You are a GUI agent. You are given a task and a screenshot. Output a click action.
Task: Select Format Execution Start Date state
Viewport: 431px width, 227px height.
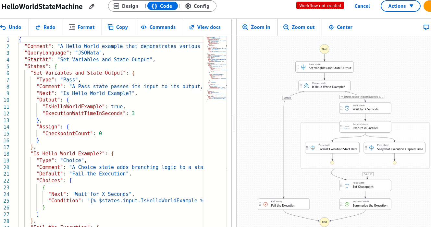click(332, 148)
